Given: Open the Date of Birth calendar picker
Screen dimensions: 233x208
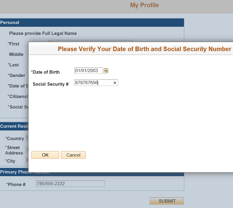Looking at the screenshot, I should 106,71.
